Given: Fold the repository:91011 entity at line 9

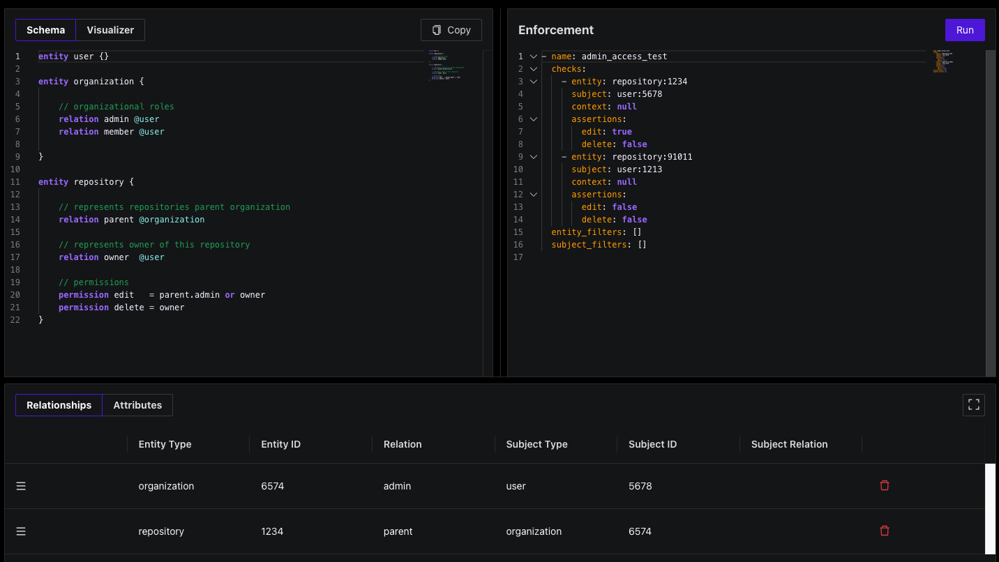Looking at the screenshot, I should click(x=534, y=157).
